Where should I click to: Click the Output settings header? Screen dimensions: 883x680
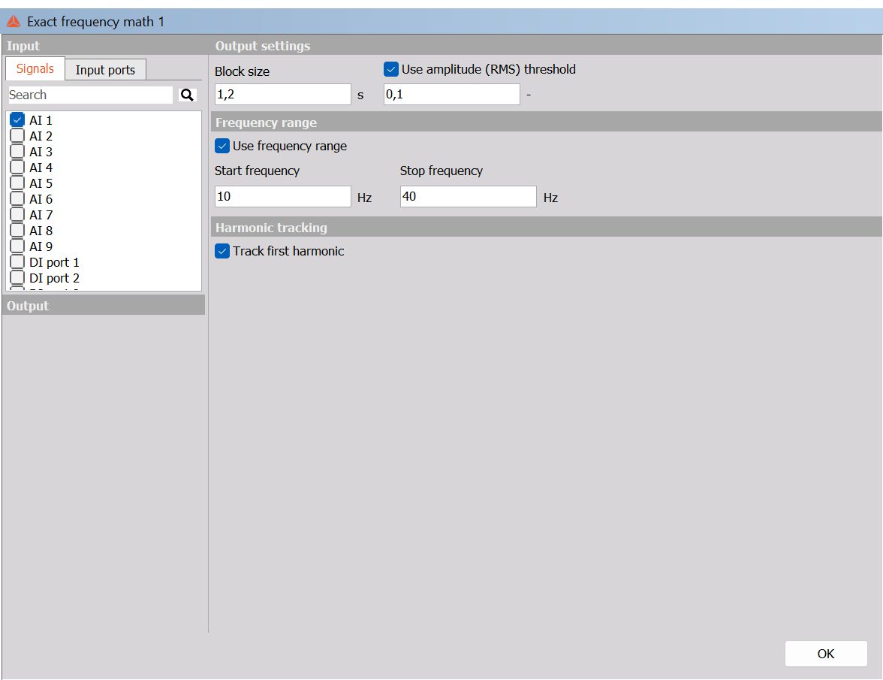click(x=547, y=46)
